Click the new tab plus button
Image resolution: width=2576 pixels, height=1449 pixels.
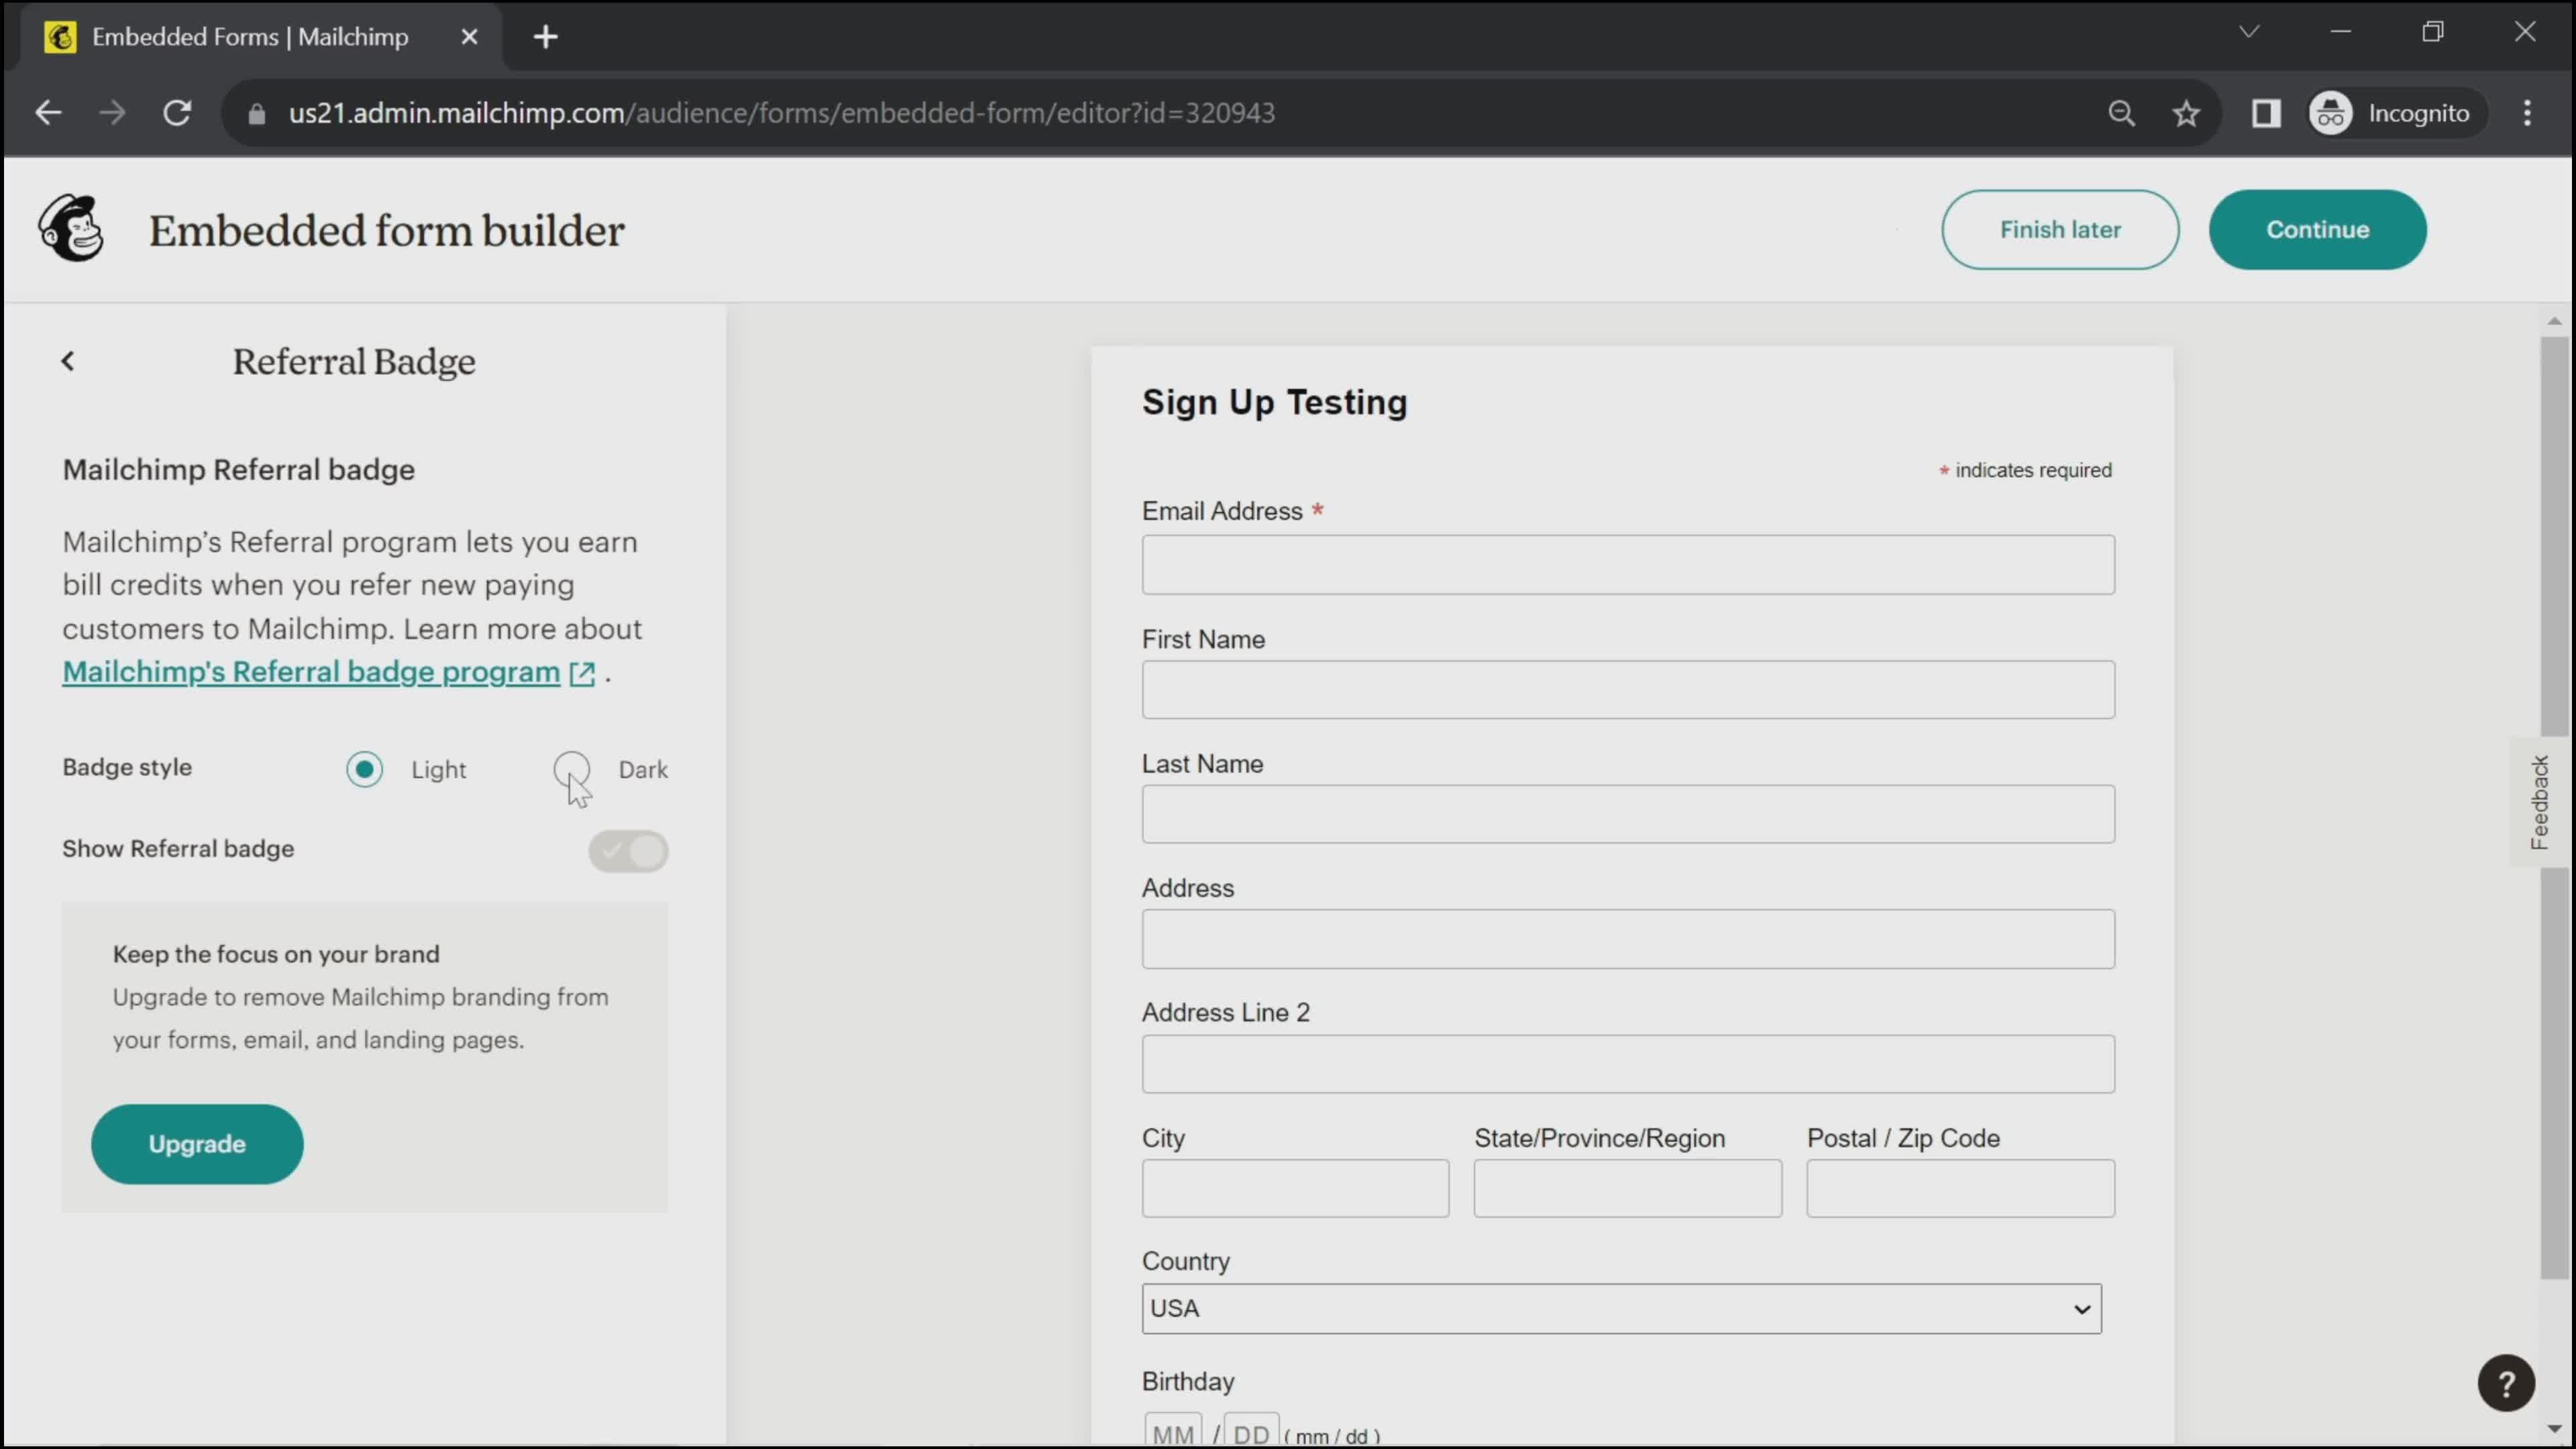[x=545, y=36]
